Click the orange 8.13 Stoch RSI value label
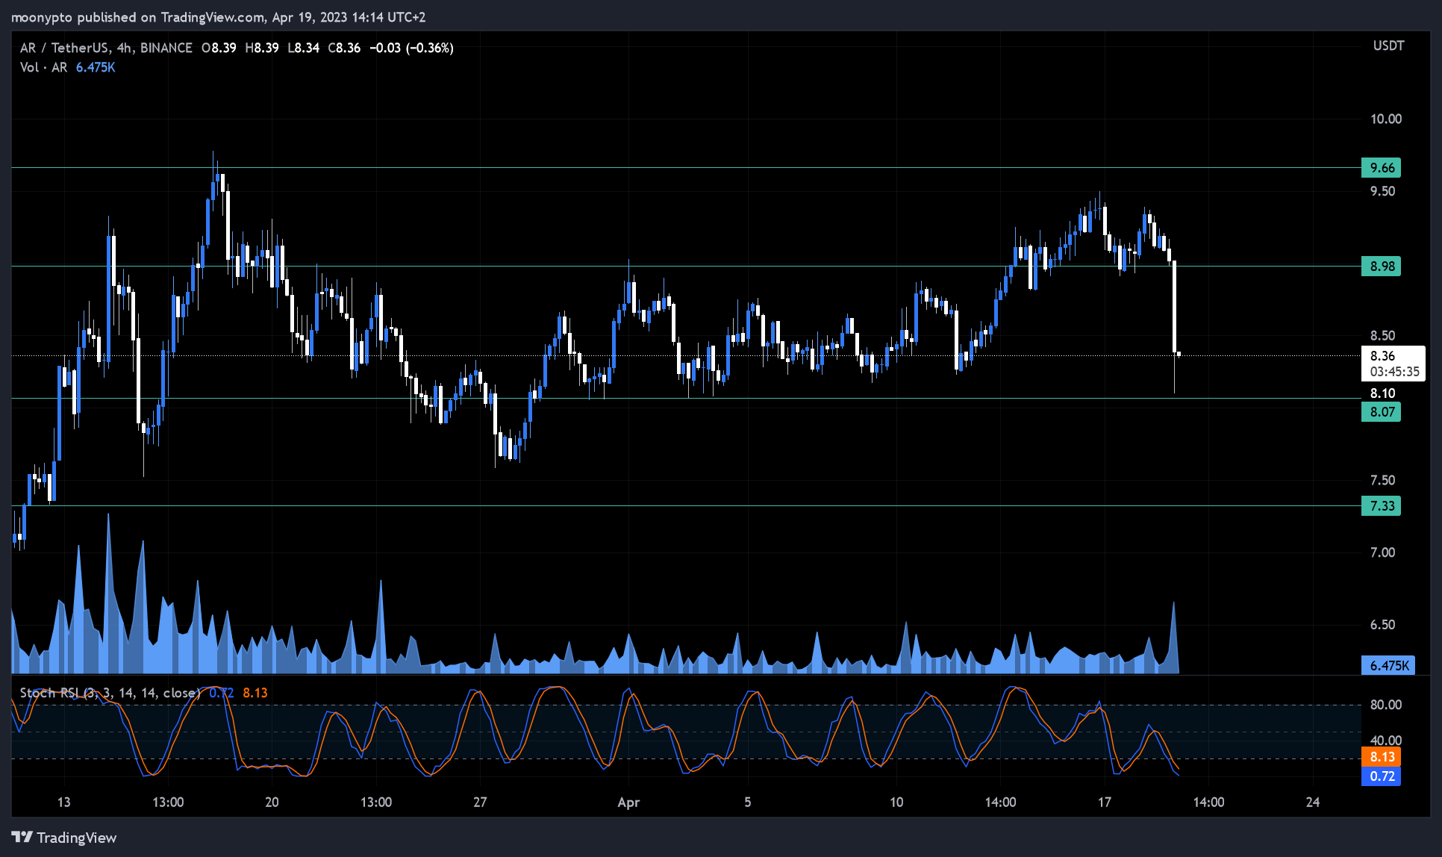 tap(1382, 757)
